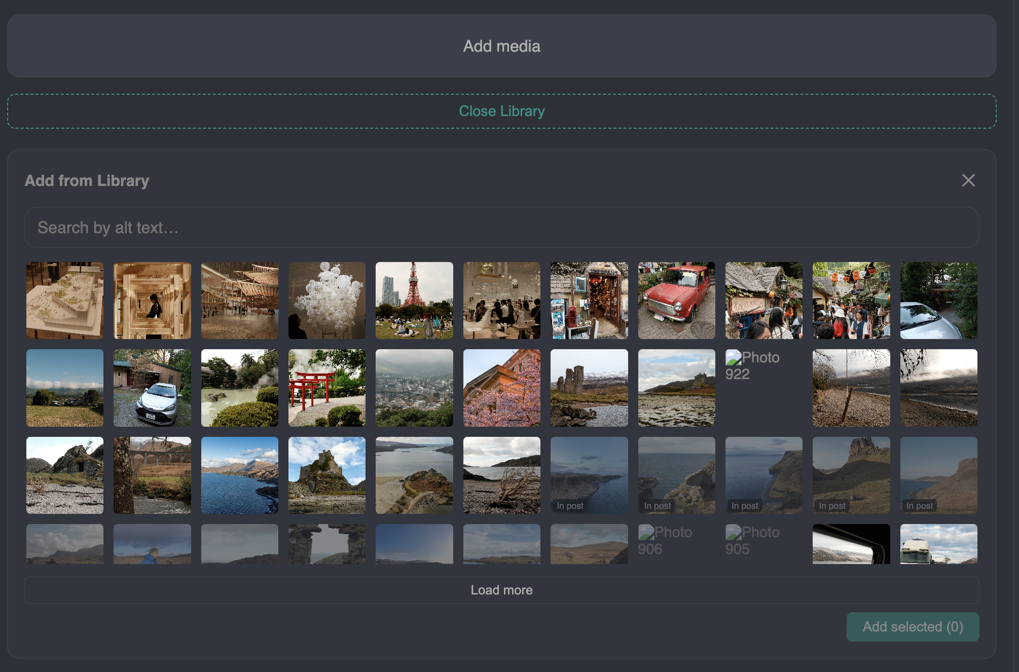The image size is (1019, 672).
Task: Click Close Library dashed button
Action: (x=501, y=111)
